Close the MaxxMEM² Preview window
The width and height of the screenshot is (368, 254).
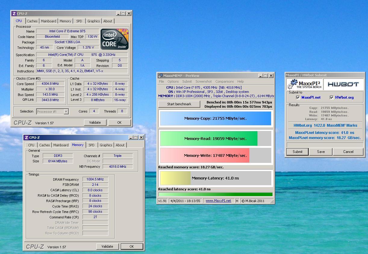[x=271, y=76]
